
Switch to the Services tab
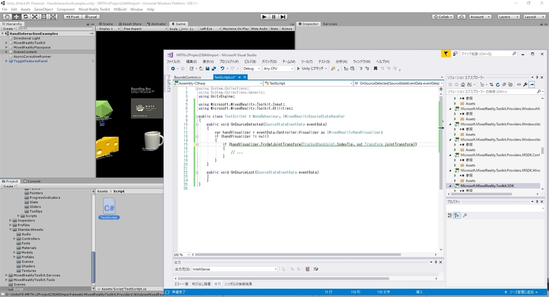tap(330, 24)
